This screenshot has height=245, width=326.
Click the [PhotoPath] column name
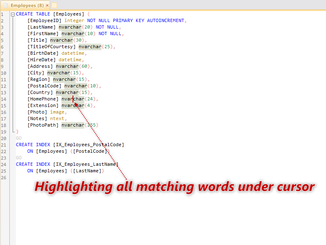[x=43, y=125]
